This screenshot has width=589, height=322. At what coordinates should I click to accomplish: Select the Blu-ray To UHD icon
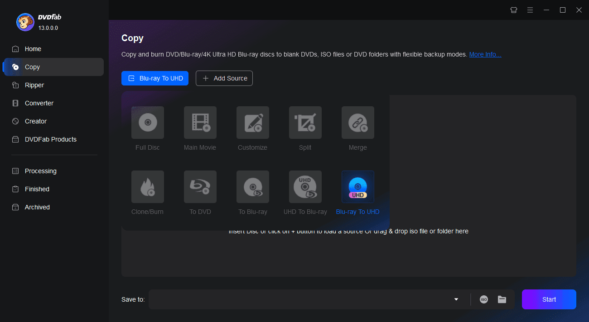pos(358,187)
